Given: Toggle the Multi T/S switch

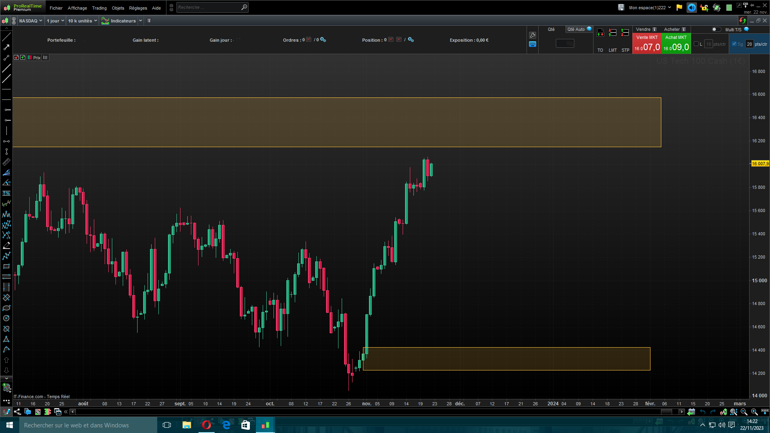Looking at the screenshot, I should (x=716, y=29).
